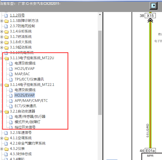Open 电源及数据线 under MT22.1
Viewport: 162px width, 160px height.
pyautogui.click(x=25, y=90)
